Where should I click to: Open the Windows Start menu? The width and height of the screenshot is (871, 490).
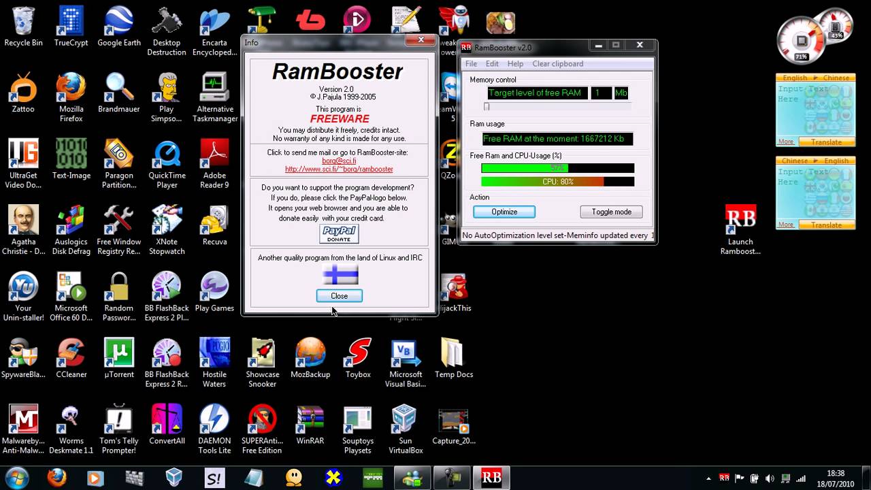17,478
